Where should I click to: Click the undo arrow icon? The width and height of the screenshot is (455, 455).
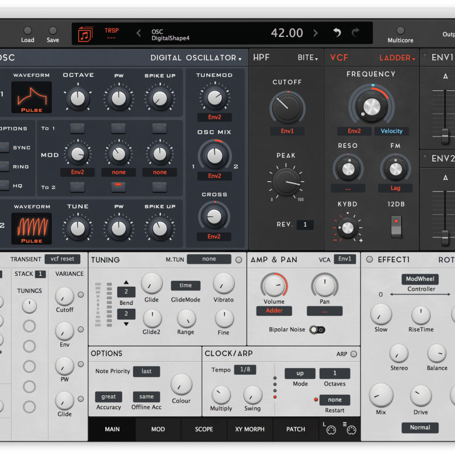click(x=337, y=33)
